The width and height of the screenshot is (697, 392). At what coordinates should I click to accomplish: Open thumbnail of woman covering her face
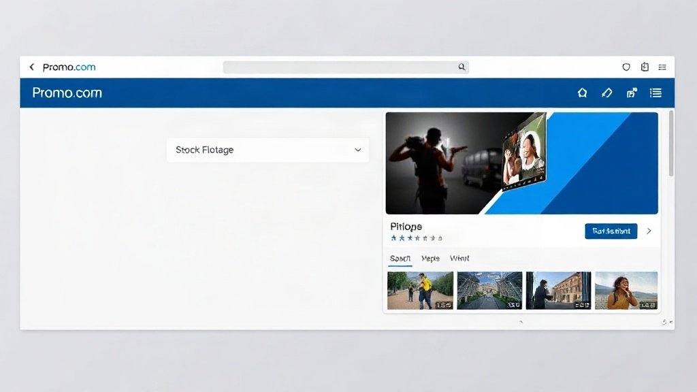[x=626, y=291]
